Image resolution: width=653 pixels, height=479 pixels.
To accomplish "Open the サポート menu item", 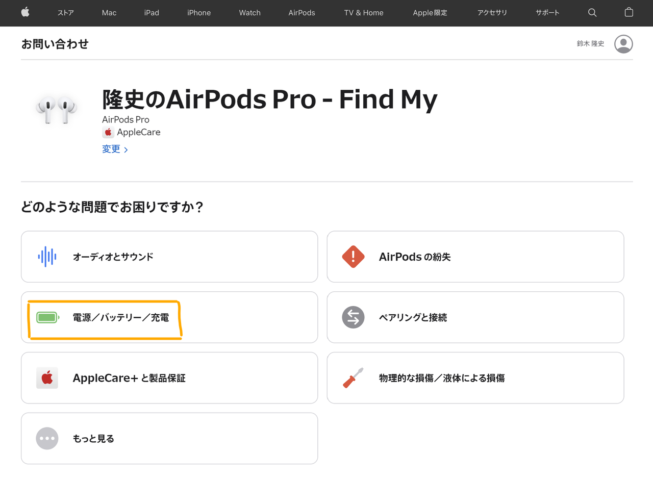I will tap(547, 13).
